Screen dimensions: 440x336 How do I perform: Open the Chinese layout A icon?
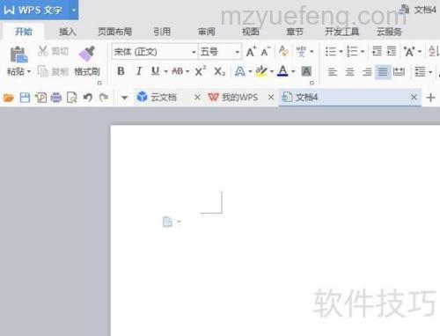(x=409, y=52)
